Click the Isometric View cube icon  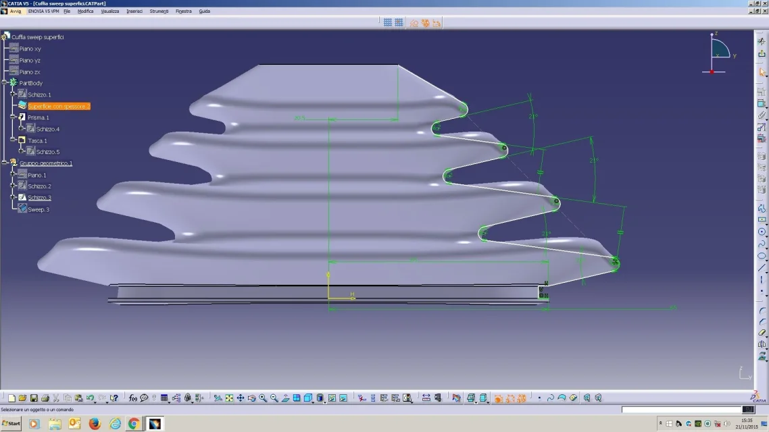[308, 398]
